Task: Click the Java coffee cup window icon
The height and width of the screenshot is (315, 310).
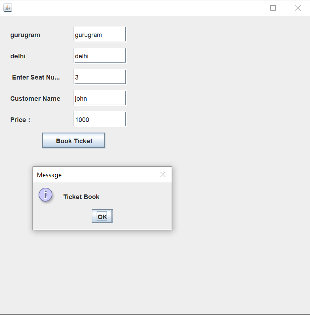Action: pyautogui.click(x=8, y=8)
